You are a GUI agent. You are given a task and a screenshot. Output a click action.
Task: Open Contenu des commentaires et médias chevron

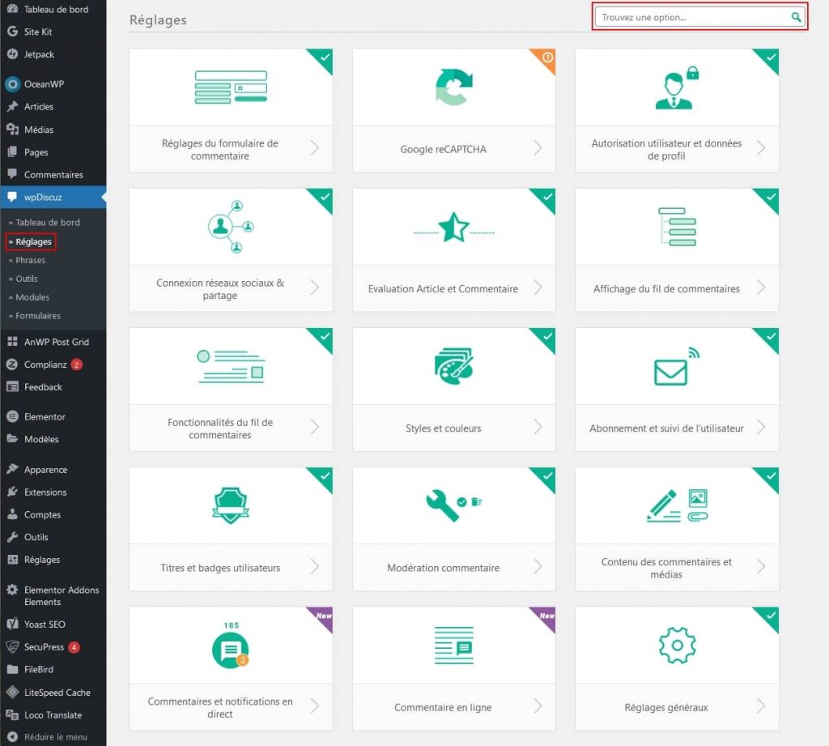[761, 567]
